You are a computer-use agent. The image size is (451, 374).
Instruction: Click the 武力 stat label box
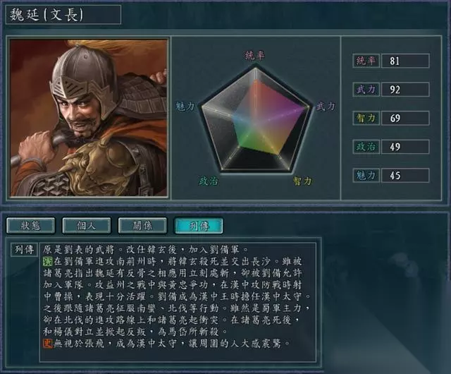(x=366, y=90)
